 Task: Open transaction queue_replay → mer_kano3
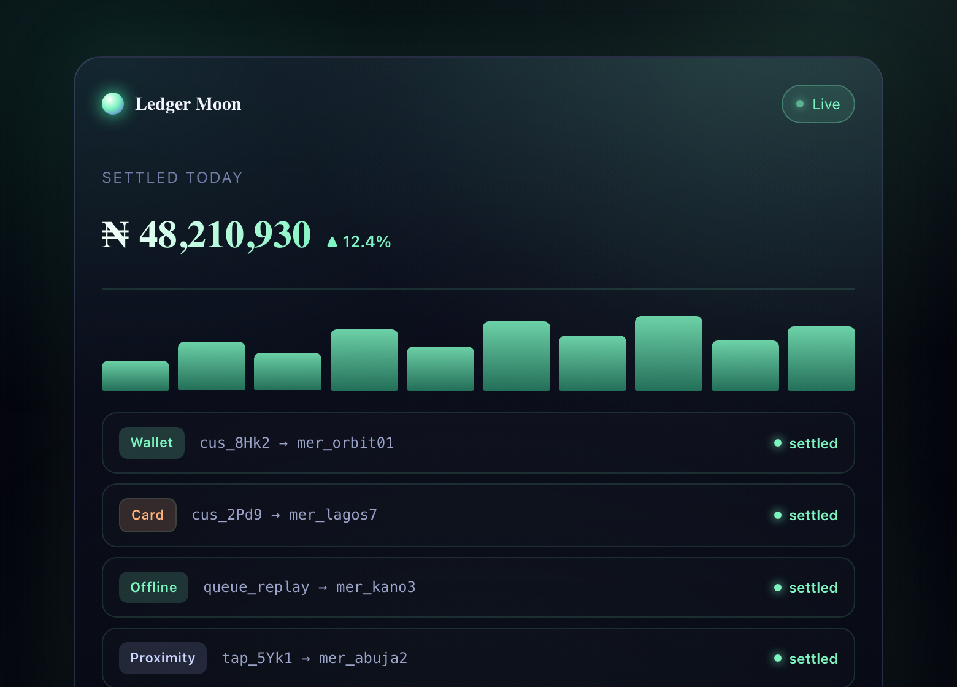coord(479,588)
